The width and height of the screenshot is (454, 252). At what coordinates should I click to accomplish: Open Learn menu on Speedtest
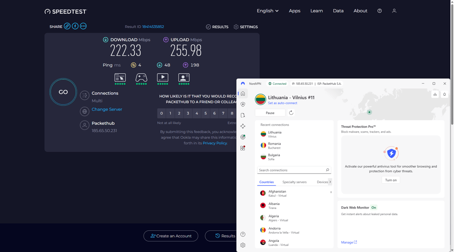pos(317,11)
